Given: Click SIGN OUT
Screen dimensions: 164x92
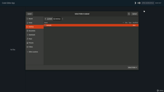Looking at the screenshot, I should tap(158, 3).
